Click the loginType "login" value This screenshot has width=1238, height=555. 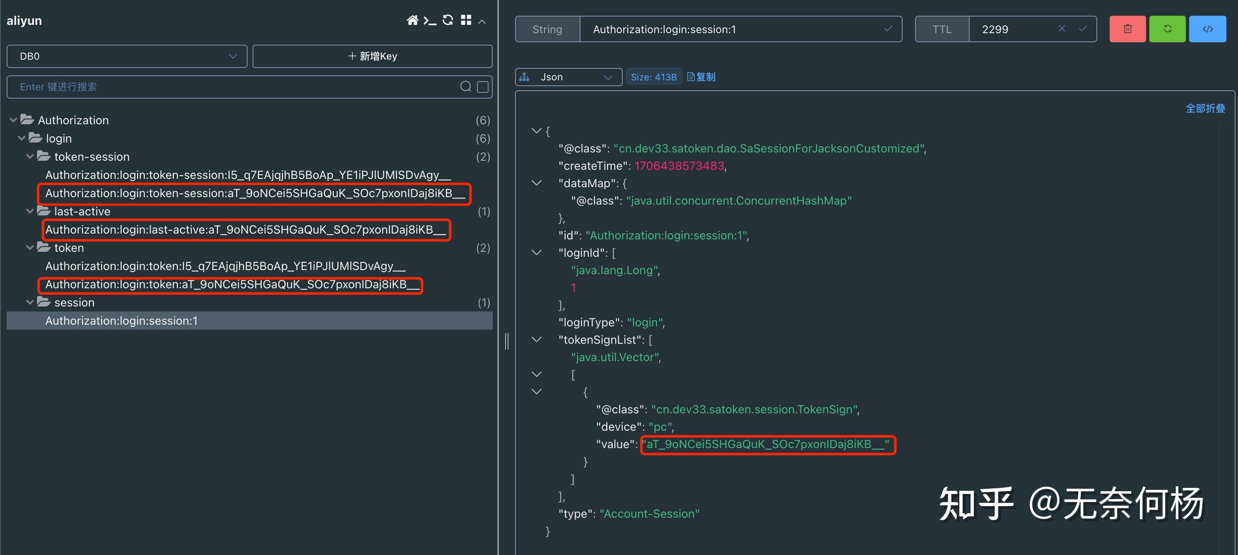[645, 323]
